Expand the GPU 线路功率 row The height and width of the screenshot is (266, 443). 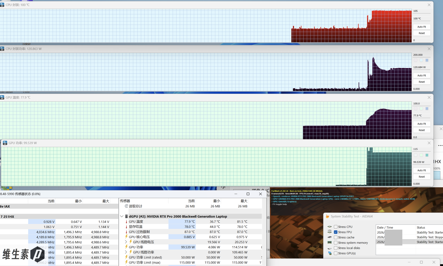coord(126,252)
